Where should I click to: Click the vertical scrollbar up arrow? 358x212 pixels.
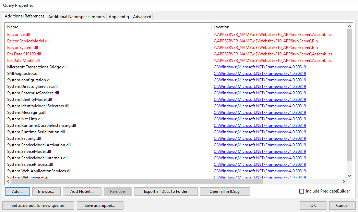pos(349,26)
